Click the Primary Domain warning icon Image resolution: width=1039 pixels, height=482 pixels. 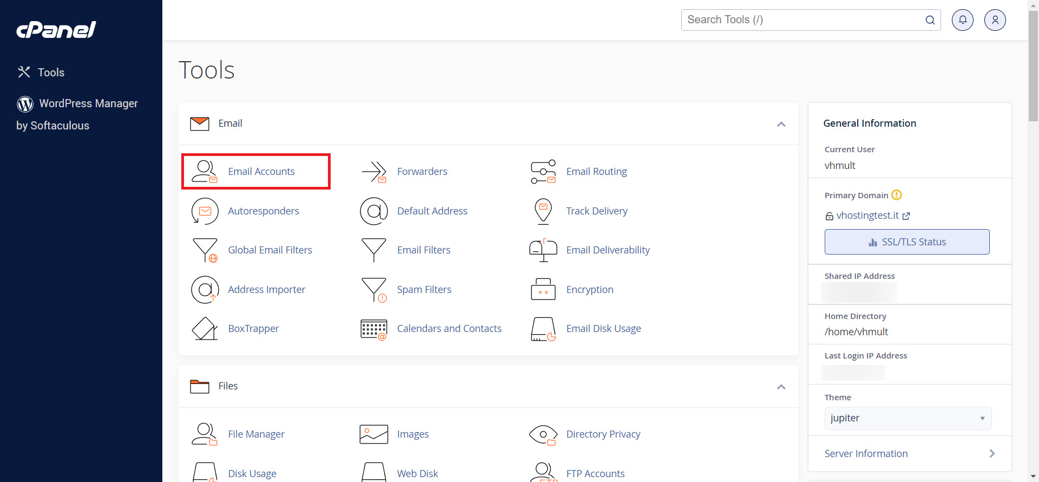897,195
